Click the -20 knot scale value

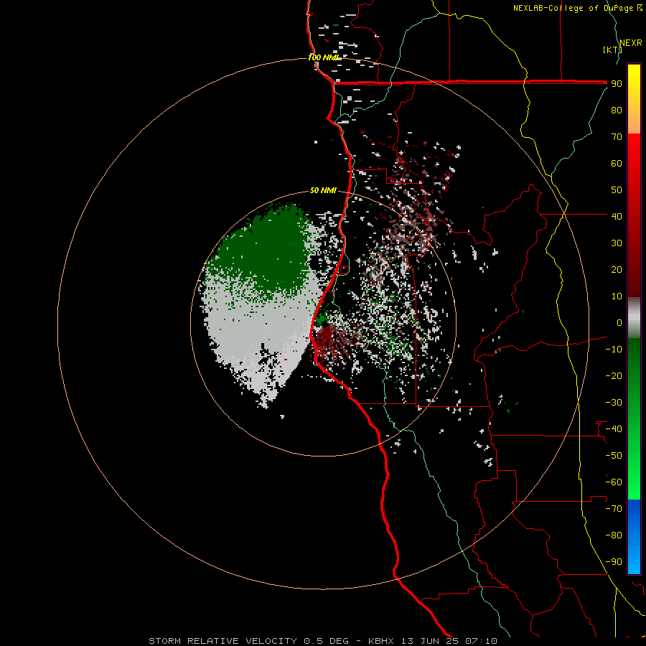coord(614,375)
